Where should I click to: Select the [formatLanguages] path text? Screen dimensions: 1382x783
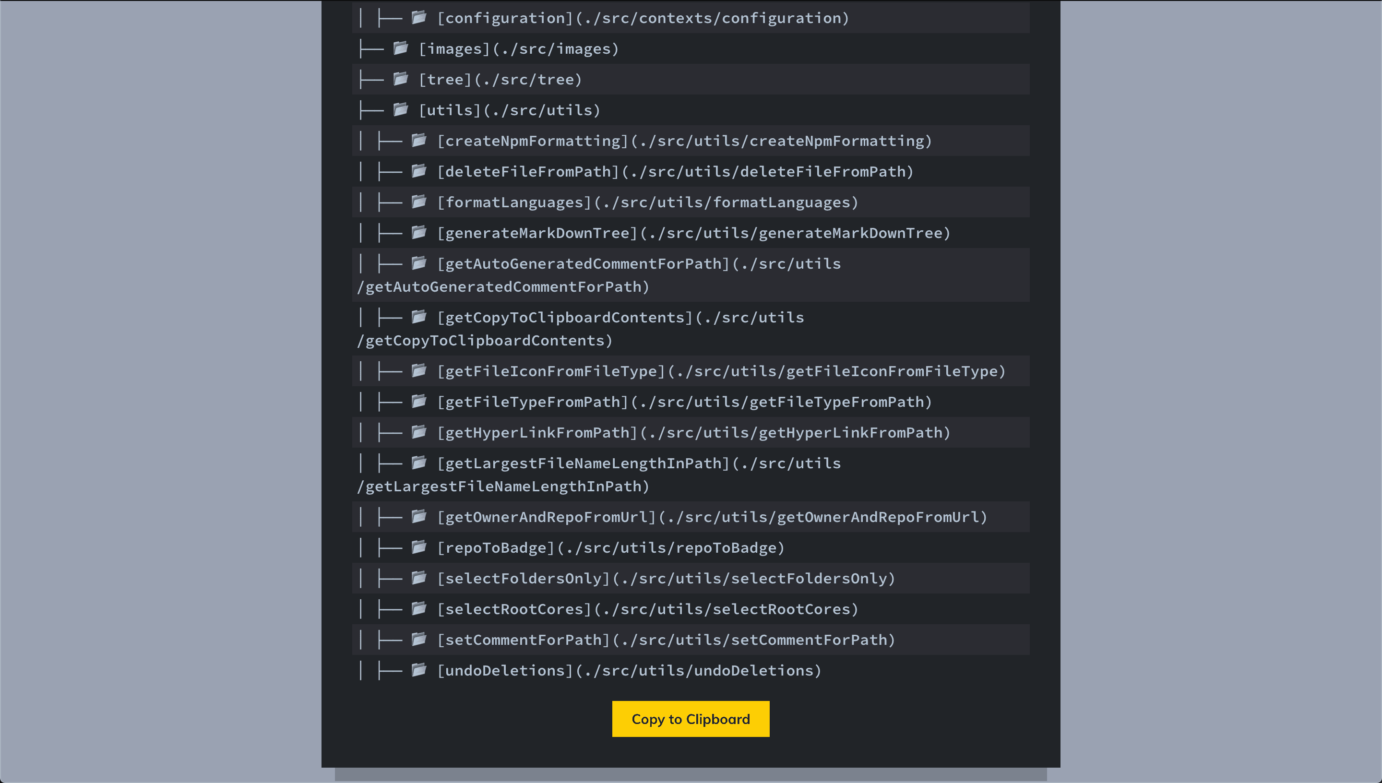648,202
